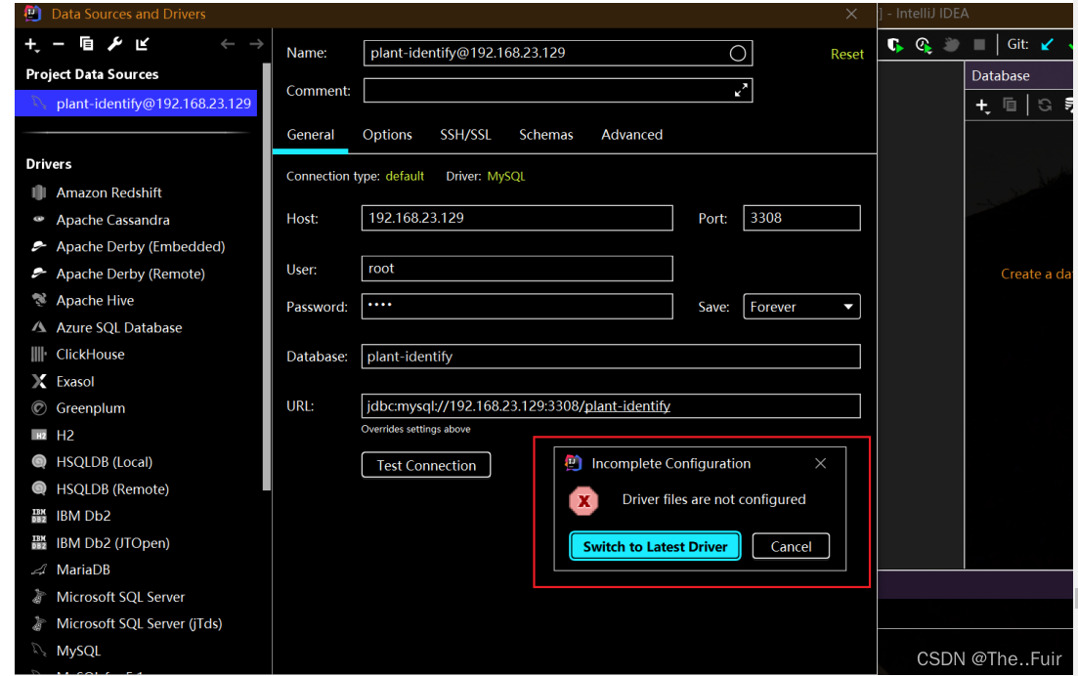Make global import arrow icon
This screenshot has width=1078, height=676.
pos(143,44)
